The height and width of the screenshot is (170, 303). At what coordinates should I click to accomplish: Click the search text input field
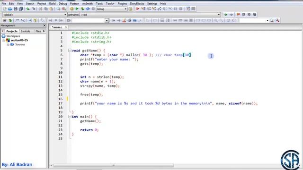[x=89, y=20]
